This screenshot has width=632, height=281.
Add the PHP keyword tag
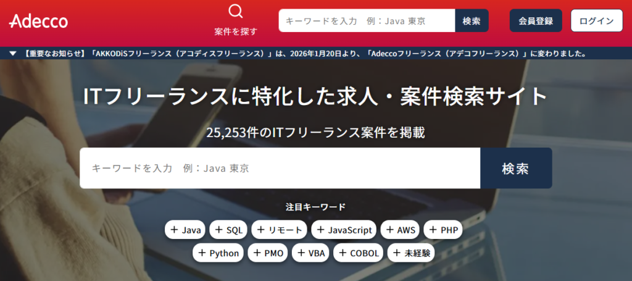(443, 230)
